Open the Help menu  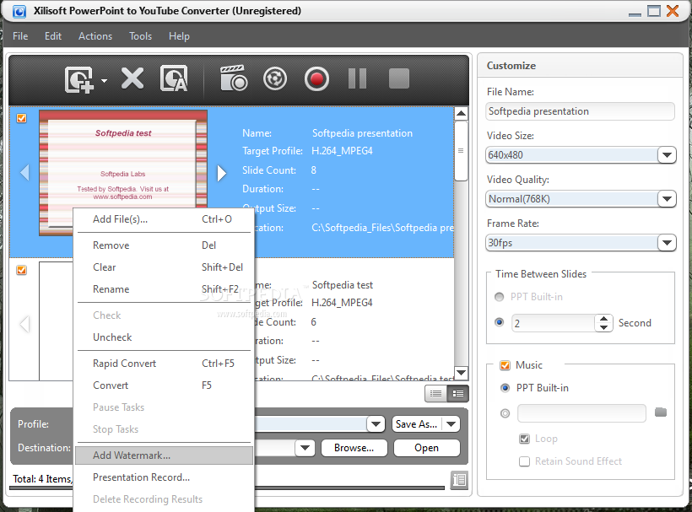pos(179,36)
